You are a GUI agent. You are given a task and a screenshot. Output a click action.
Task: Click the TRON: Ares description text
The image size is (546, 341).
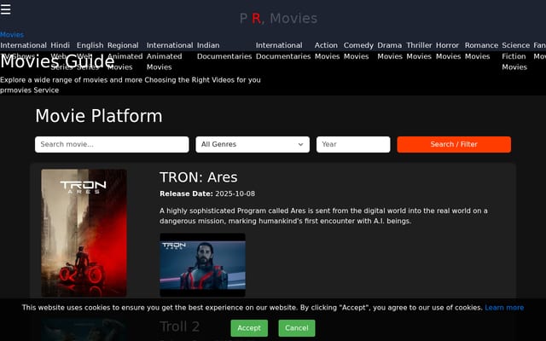pyautogui.click(x=323, y=216)
